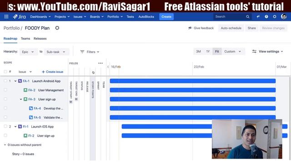
Task: Switch to the Teams tab
Action: [25, 38]
